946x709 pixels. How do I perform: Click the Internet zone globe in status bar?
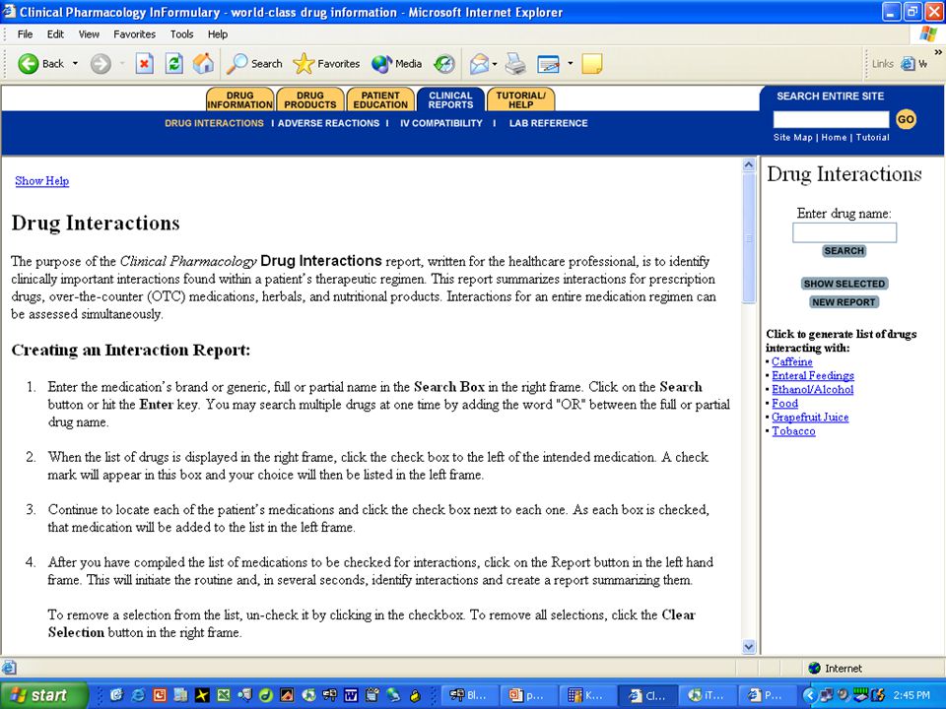(814, 668)
